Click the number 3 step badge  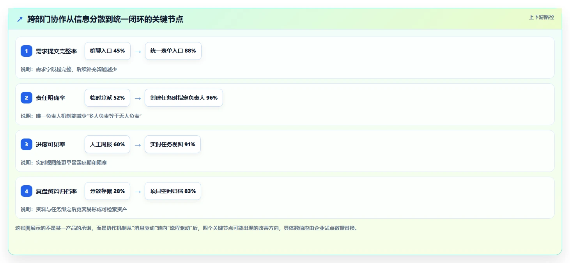pyautogui.click(x=27, y=144)
